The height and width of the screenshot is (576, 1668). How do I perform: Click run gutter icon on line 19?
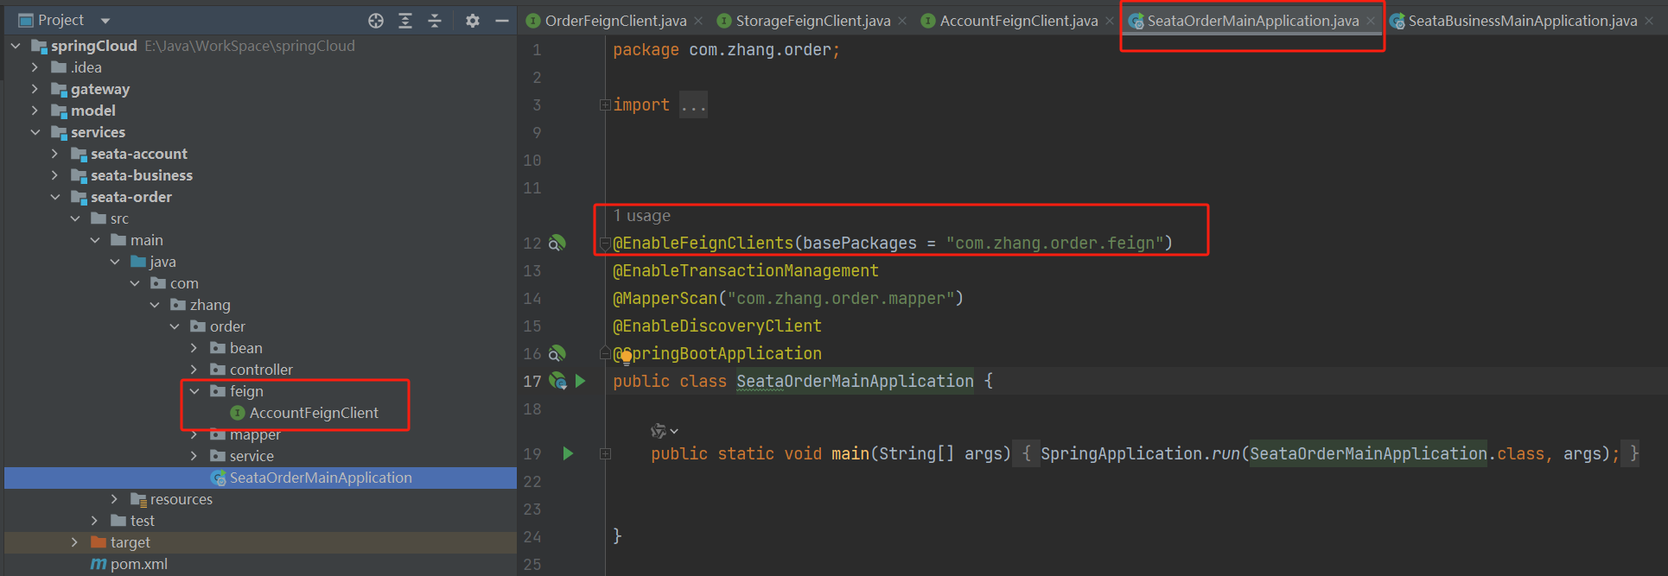point(568,453)
